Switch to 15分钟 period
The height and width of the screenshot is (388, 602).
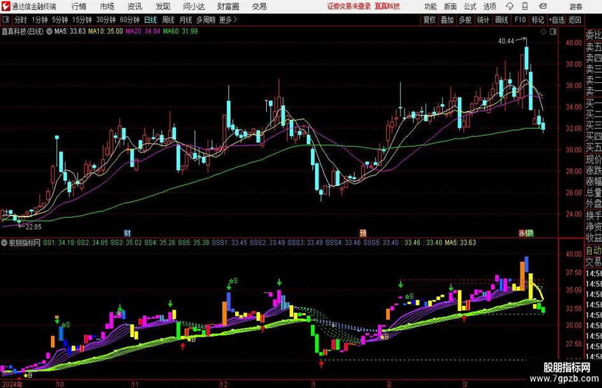click(82, 20)
